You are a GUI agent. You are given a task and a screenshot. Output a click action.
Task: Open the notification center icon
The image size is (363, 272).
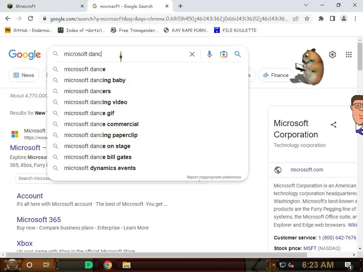pos(348,265)
